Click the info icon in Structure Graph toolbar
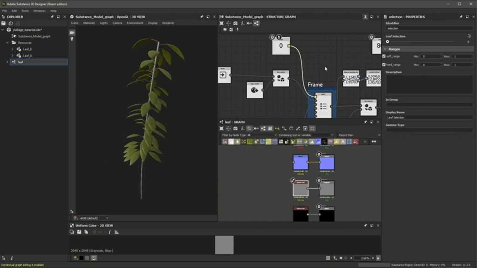This screenshot has width=477, height=268. pos(242,23)
